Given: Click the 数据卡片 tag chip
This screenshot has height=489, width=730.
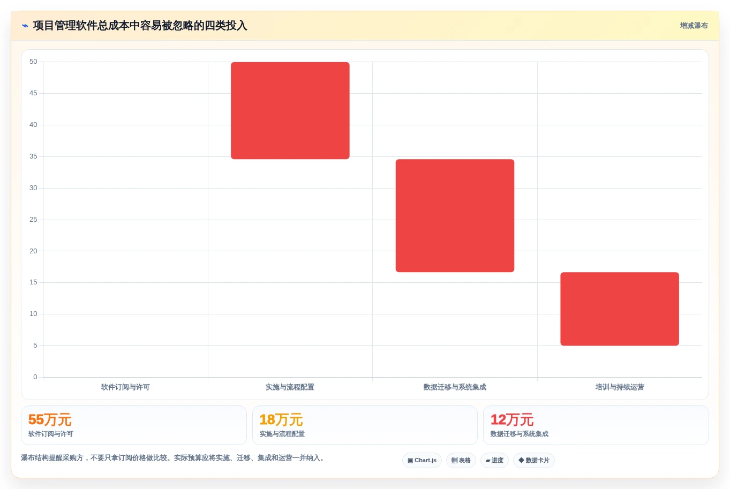Looking at the screenshot, I should 534,461.
